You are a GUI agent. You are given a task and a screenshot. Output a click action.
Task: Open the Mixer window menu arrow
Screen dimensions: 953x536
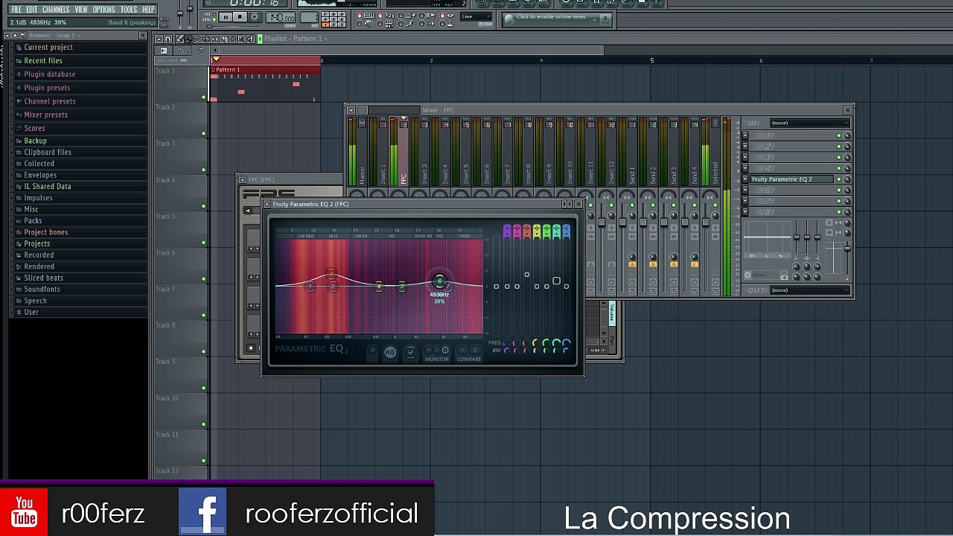(x=351, y=109)
